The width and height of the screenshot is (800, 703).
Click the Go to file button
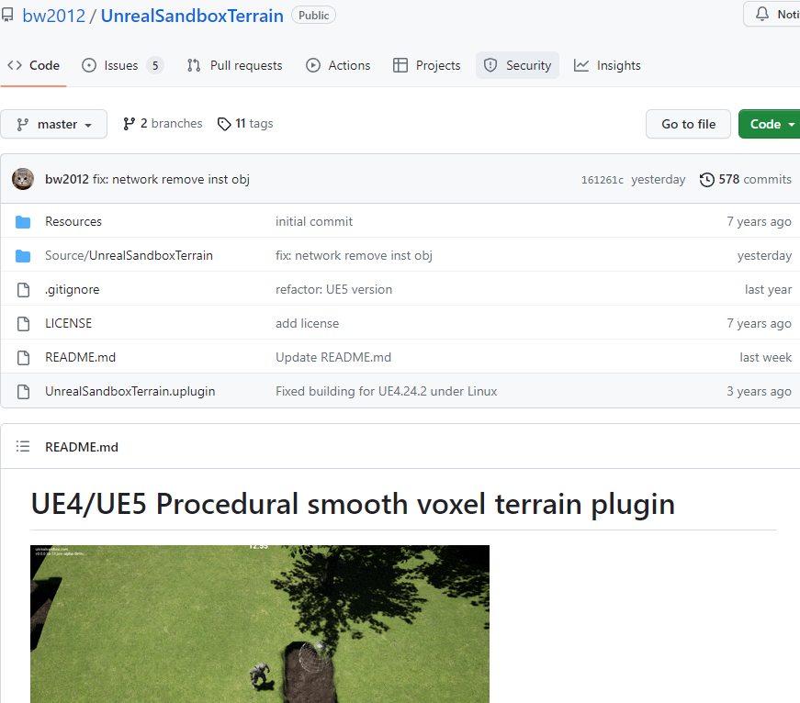click(x=688, y=124)
